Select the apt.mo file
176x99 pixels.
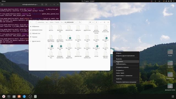[x=51, y=28]
